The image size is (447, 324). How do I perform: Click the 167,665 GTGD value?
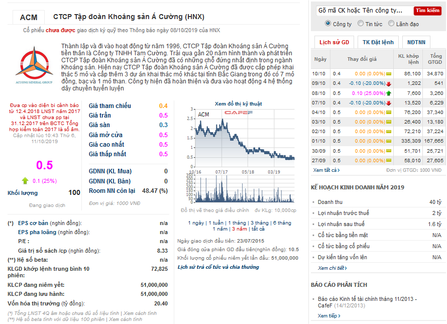pos(433,141)
